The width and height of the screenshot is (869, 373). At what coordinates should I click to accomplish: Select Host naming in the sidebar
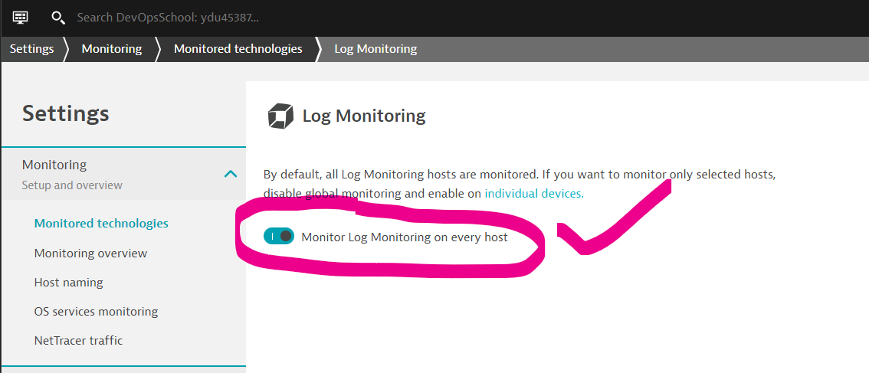(69, 282)
